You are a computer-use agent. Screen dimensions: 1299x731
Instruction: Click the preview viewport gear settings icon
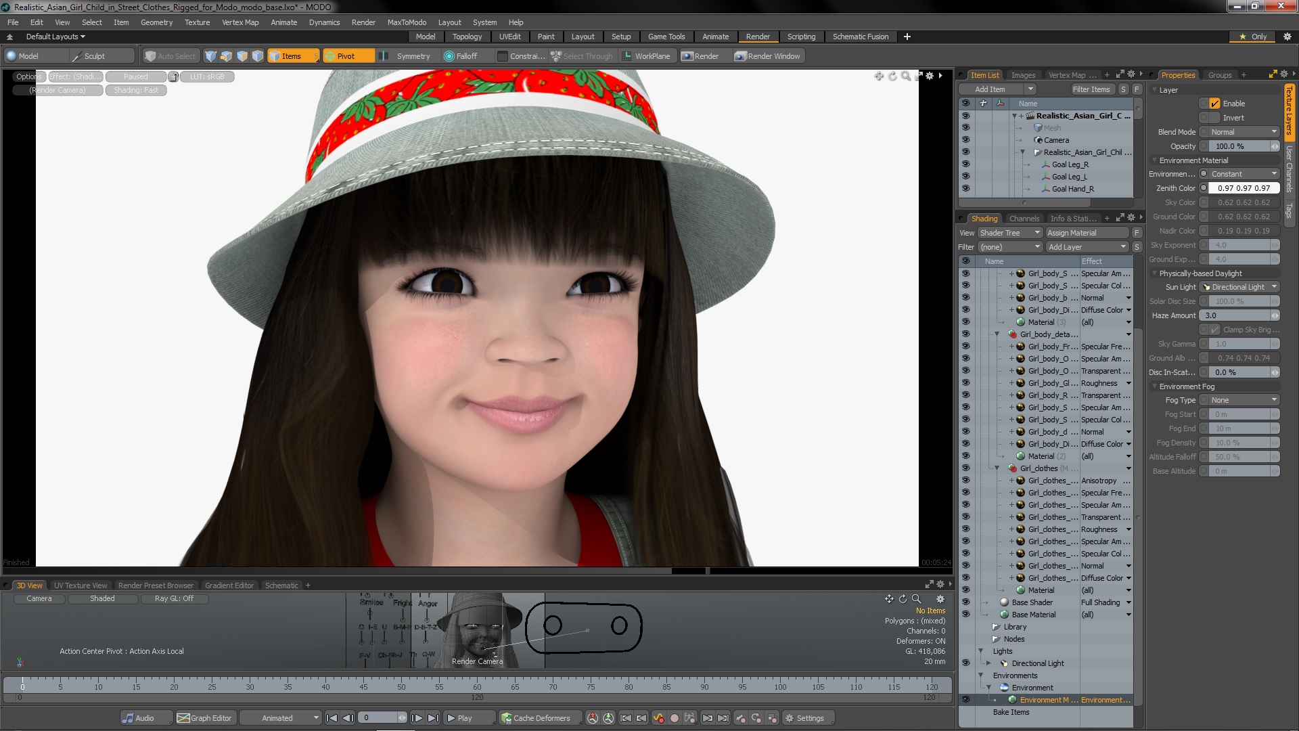[930, 76]
